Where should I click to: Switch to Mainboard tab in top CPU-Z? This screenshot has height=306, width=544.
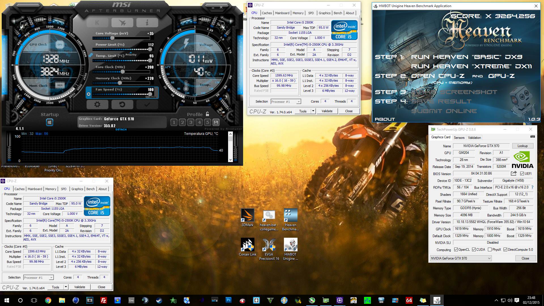click(x=282, y=13)
